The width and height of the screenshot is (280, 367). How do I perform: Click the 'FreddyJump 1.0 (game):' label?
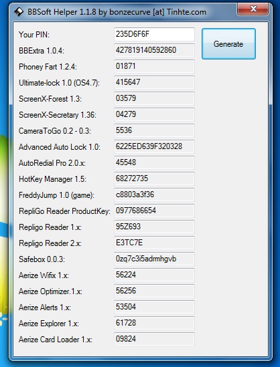[56, 195]
